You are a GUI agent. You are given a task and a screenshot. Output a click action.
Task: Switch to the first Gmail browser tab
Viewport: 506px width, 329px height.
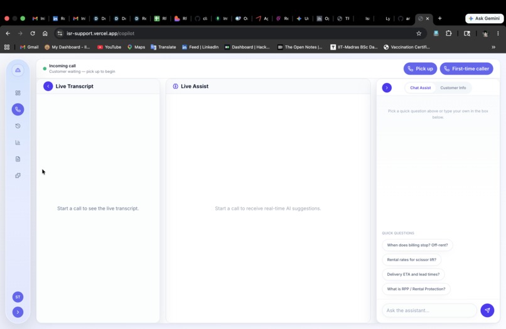click(x=39, y=18)
